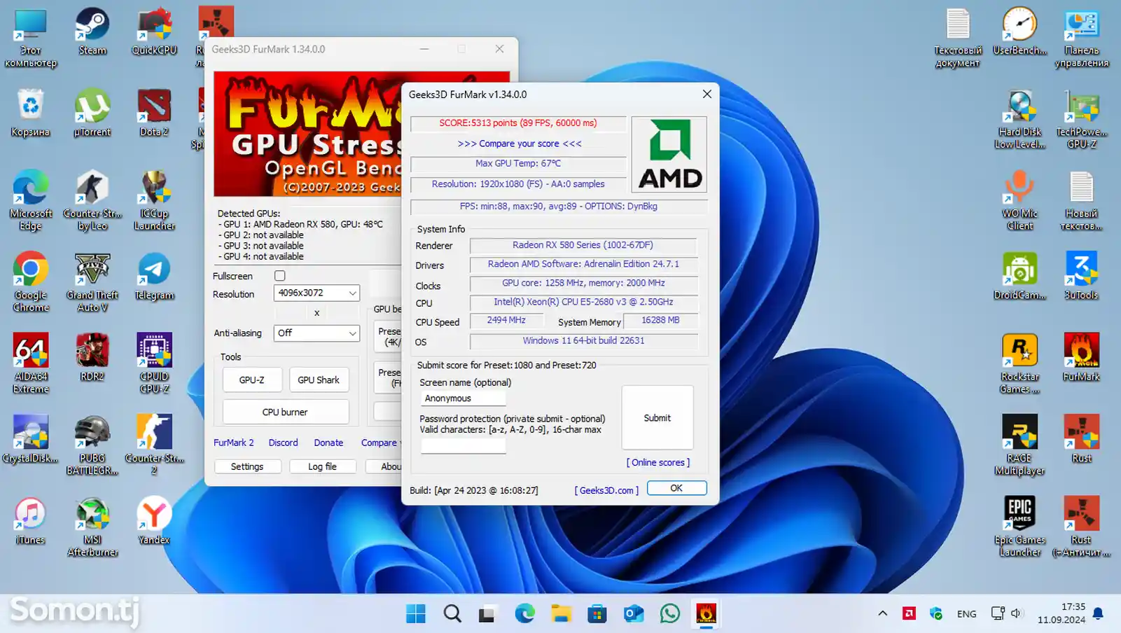The image size is (1121, 633).
Task: Show hidden system tray icons chevron
Action: coord(882,613)
